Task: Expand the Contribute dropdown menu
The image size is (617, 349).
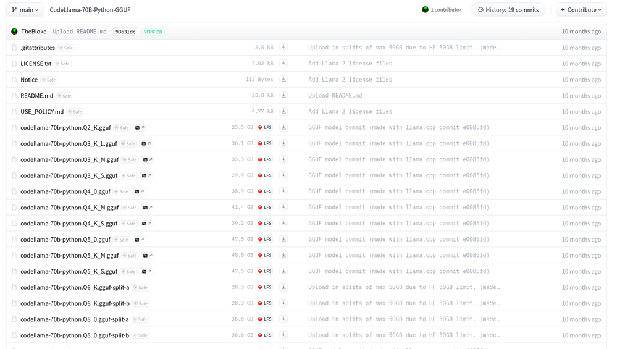Action: point(581,10)
